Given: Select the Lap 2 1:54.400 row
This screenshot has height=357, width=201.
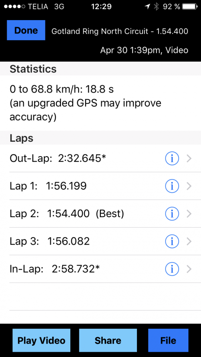Looking at the screenshot, I should 100,214.
